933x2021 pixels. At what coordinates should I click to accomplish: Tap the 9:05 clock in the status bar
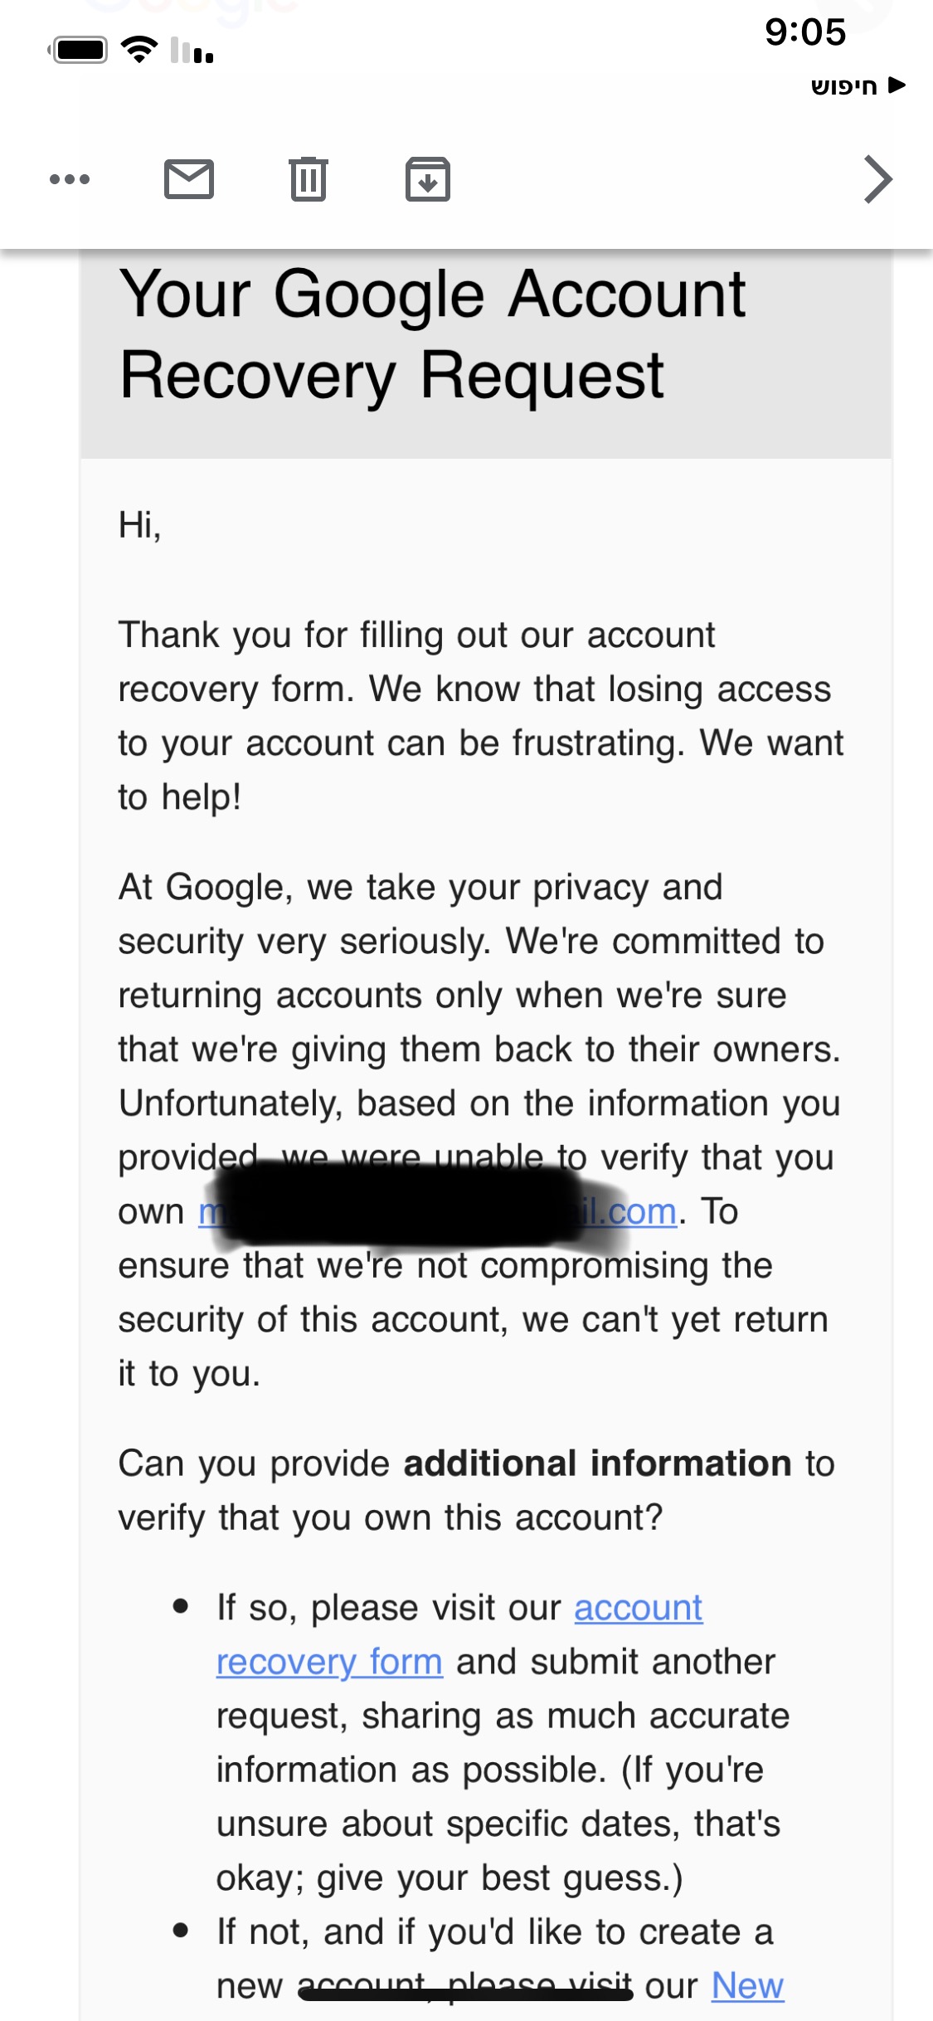tap(804, 33)
